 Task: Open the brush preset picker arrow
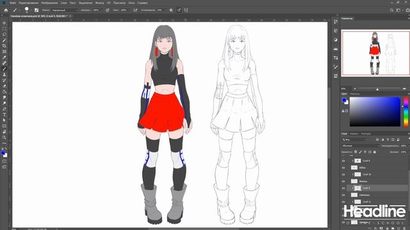pos(31,10)
